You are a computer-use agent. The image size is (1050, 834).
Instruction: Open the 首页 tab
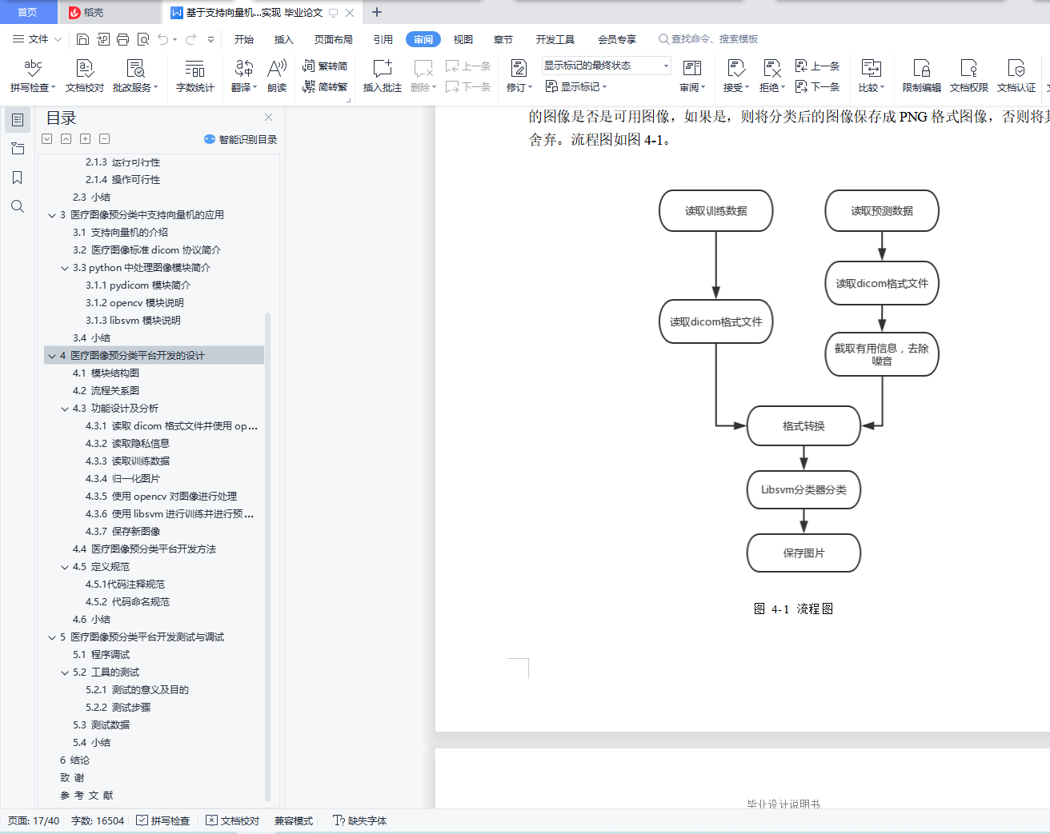tap(28, 12)
